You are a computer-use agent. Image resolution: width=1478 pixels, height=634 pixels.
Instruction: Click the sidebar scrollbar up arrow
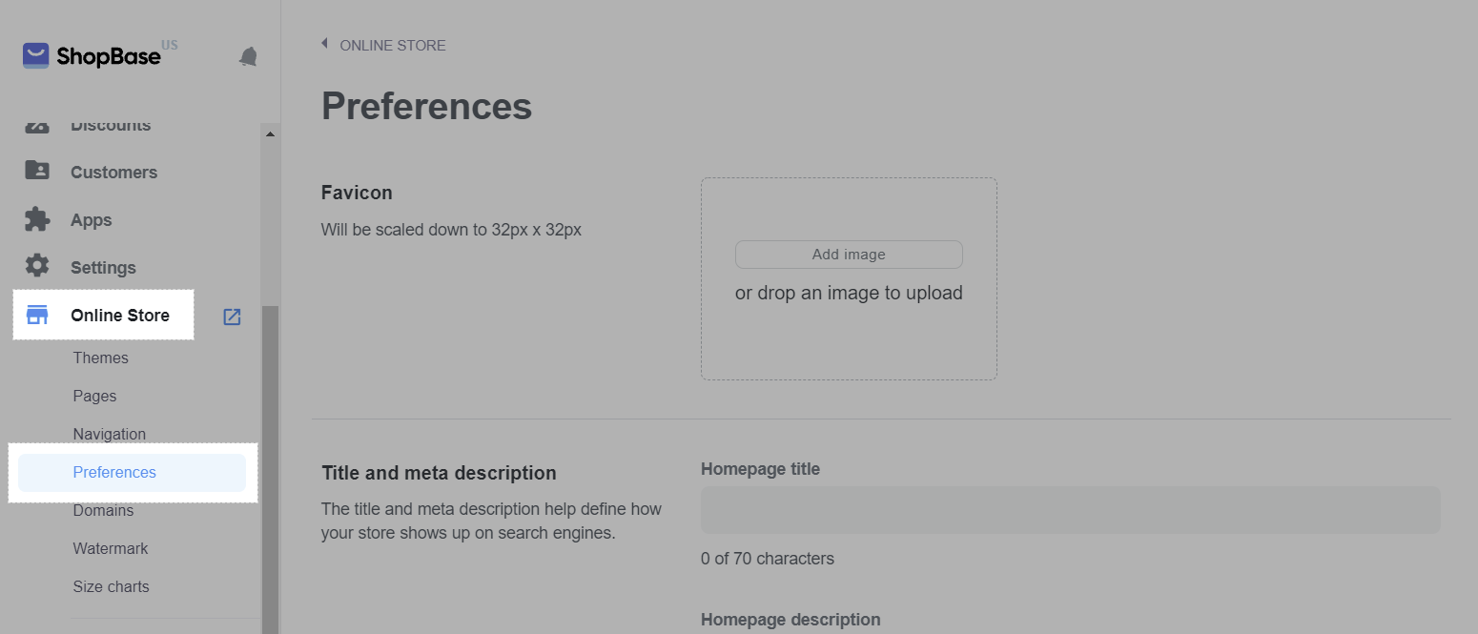270,134
